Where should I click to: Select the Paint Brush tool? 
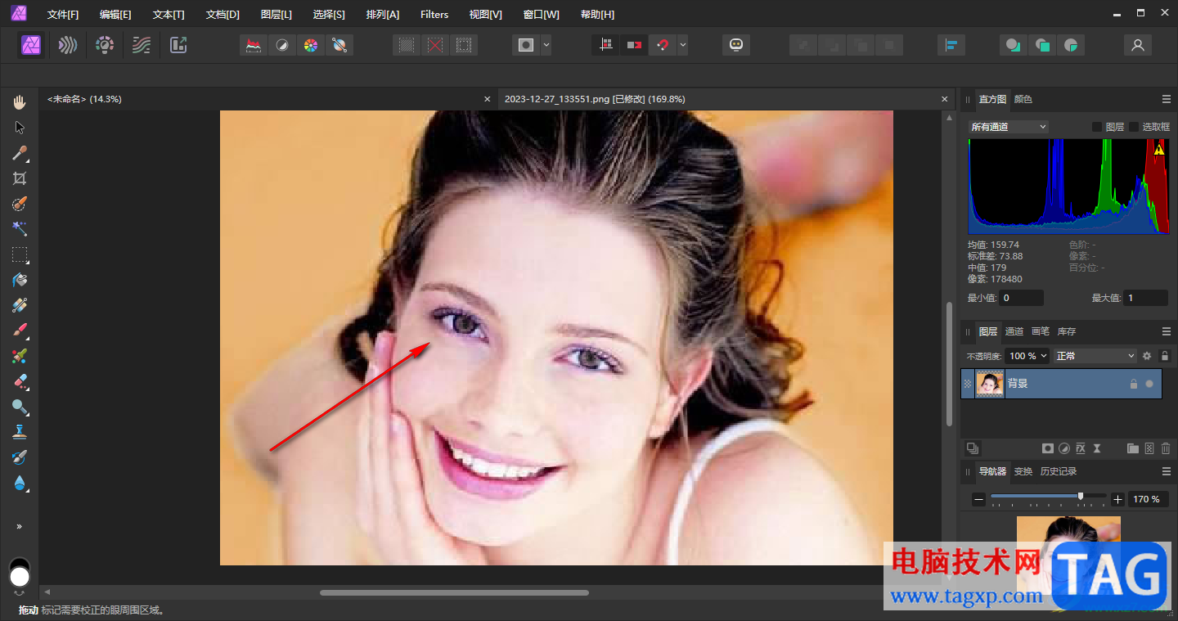(20, 331)
